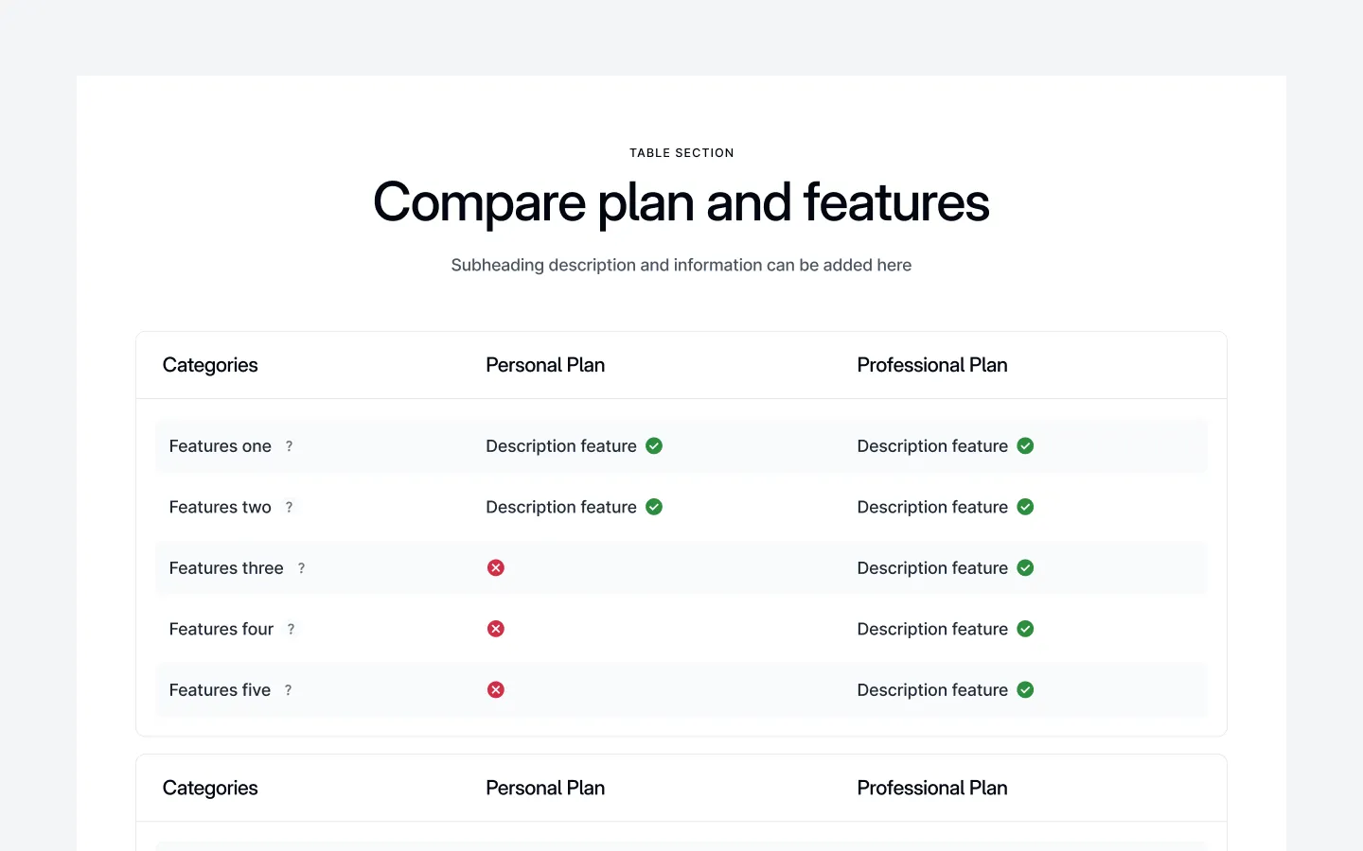Click the subheading description text
1363x851 pixels.
pos(681,266)
